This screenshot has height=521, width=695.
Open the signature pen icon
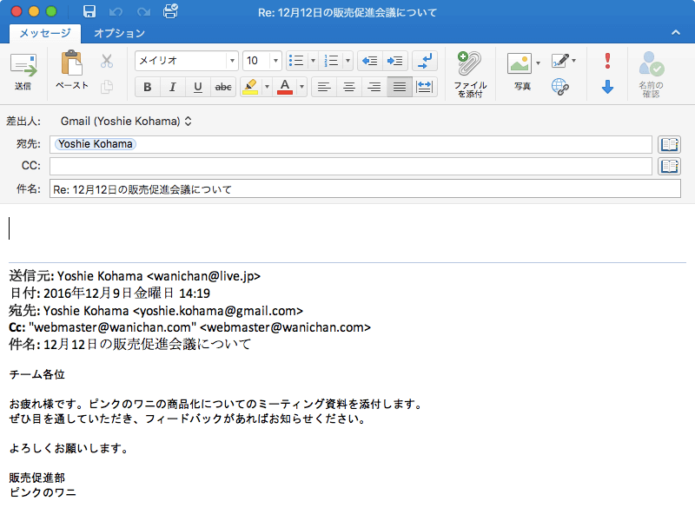[559, 61]
